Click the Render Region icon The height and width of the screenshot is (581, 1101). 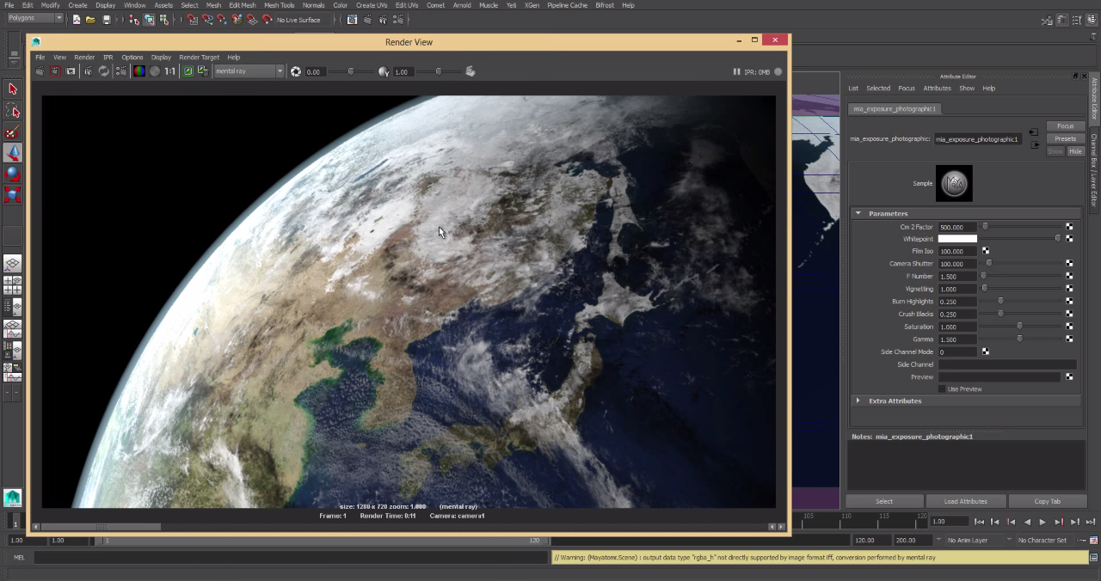(x=55, y=71)
